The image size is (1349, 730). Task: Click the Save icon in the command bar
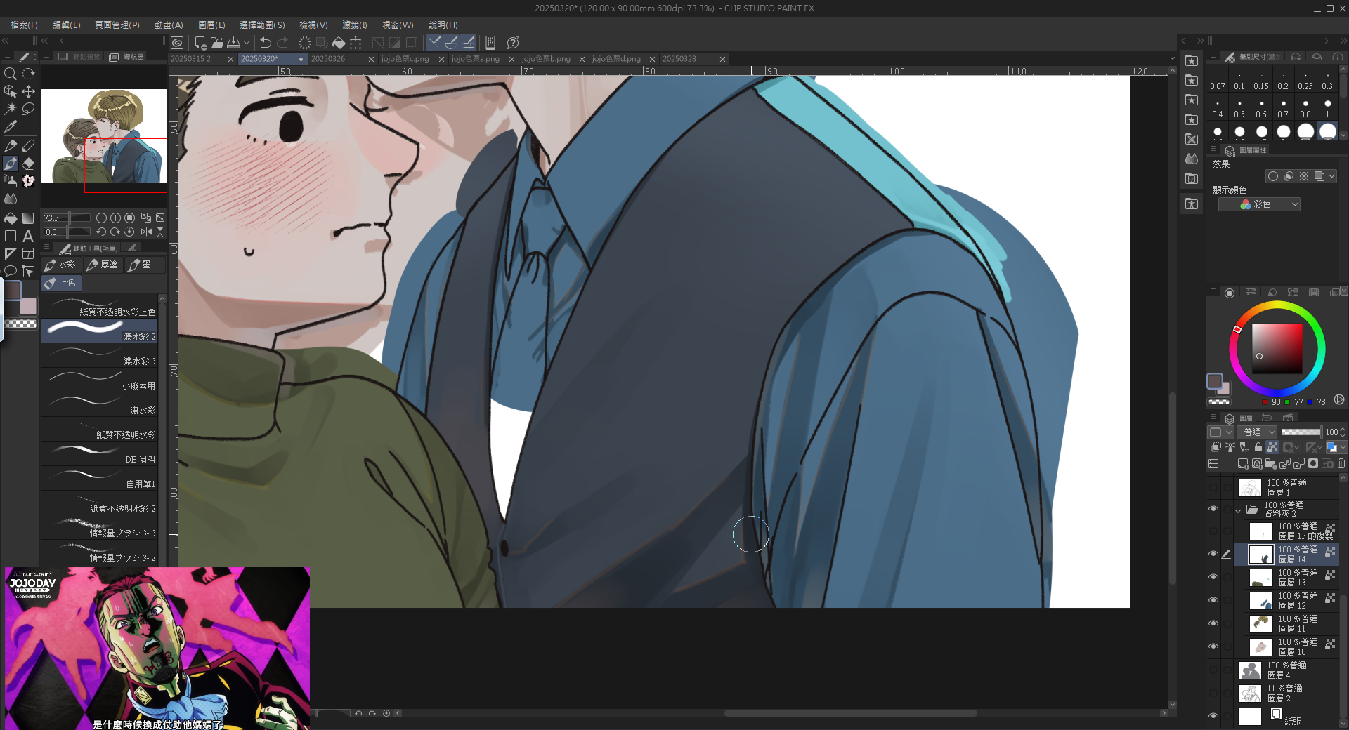[x=233, y=43]
